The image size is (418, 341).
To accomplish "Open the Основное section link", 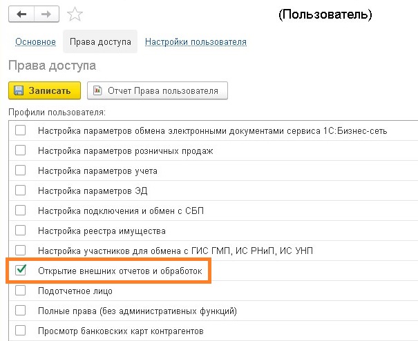I will click(x=35, y=42).
